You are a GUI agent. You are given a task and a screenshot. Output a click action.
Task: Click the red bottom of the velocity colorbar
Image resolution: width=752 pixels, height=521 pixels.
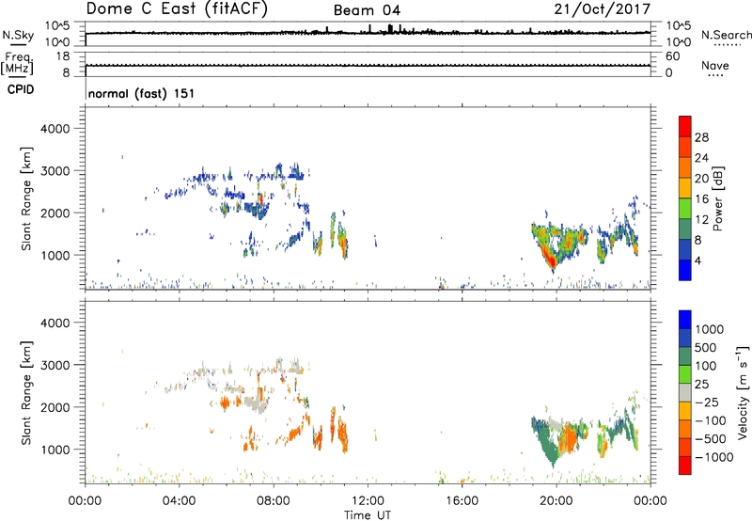[685, 466]
